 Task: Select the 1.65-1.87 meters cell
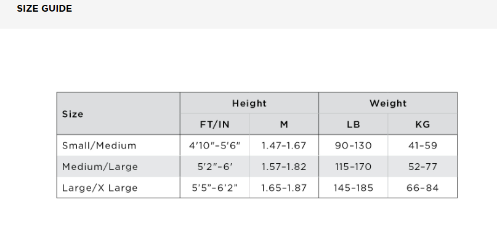(283, 188)
